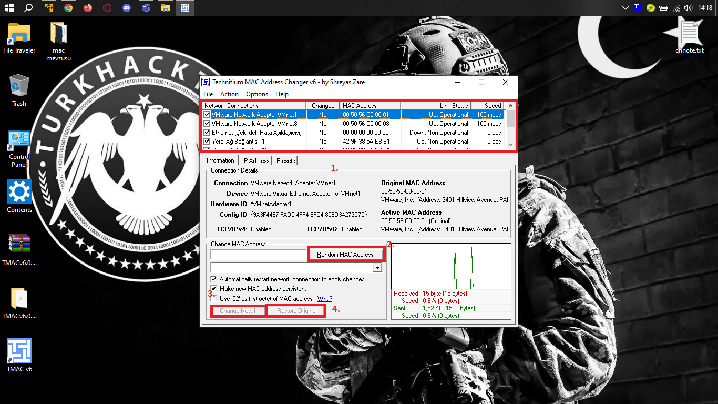
Task: Select the chnote.txt desktop file
Action: click(x=690, y=37)
